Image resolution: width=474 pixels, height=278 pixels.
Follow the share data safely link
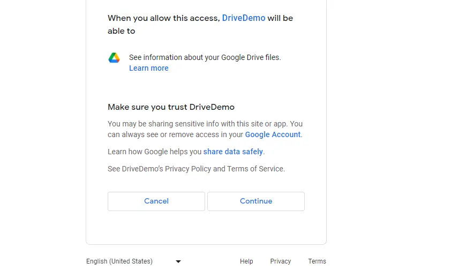point(233,152)
